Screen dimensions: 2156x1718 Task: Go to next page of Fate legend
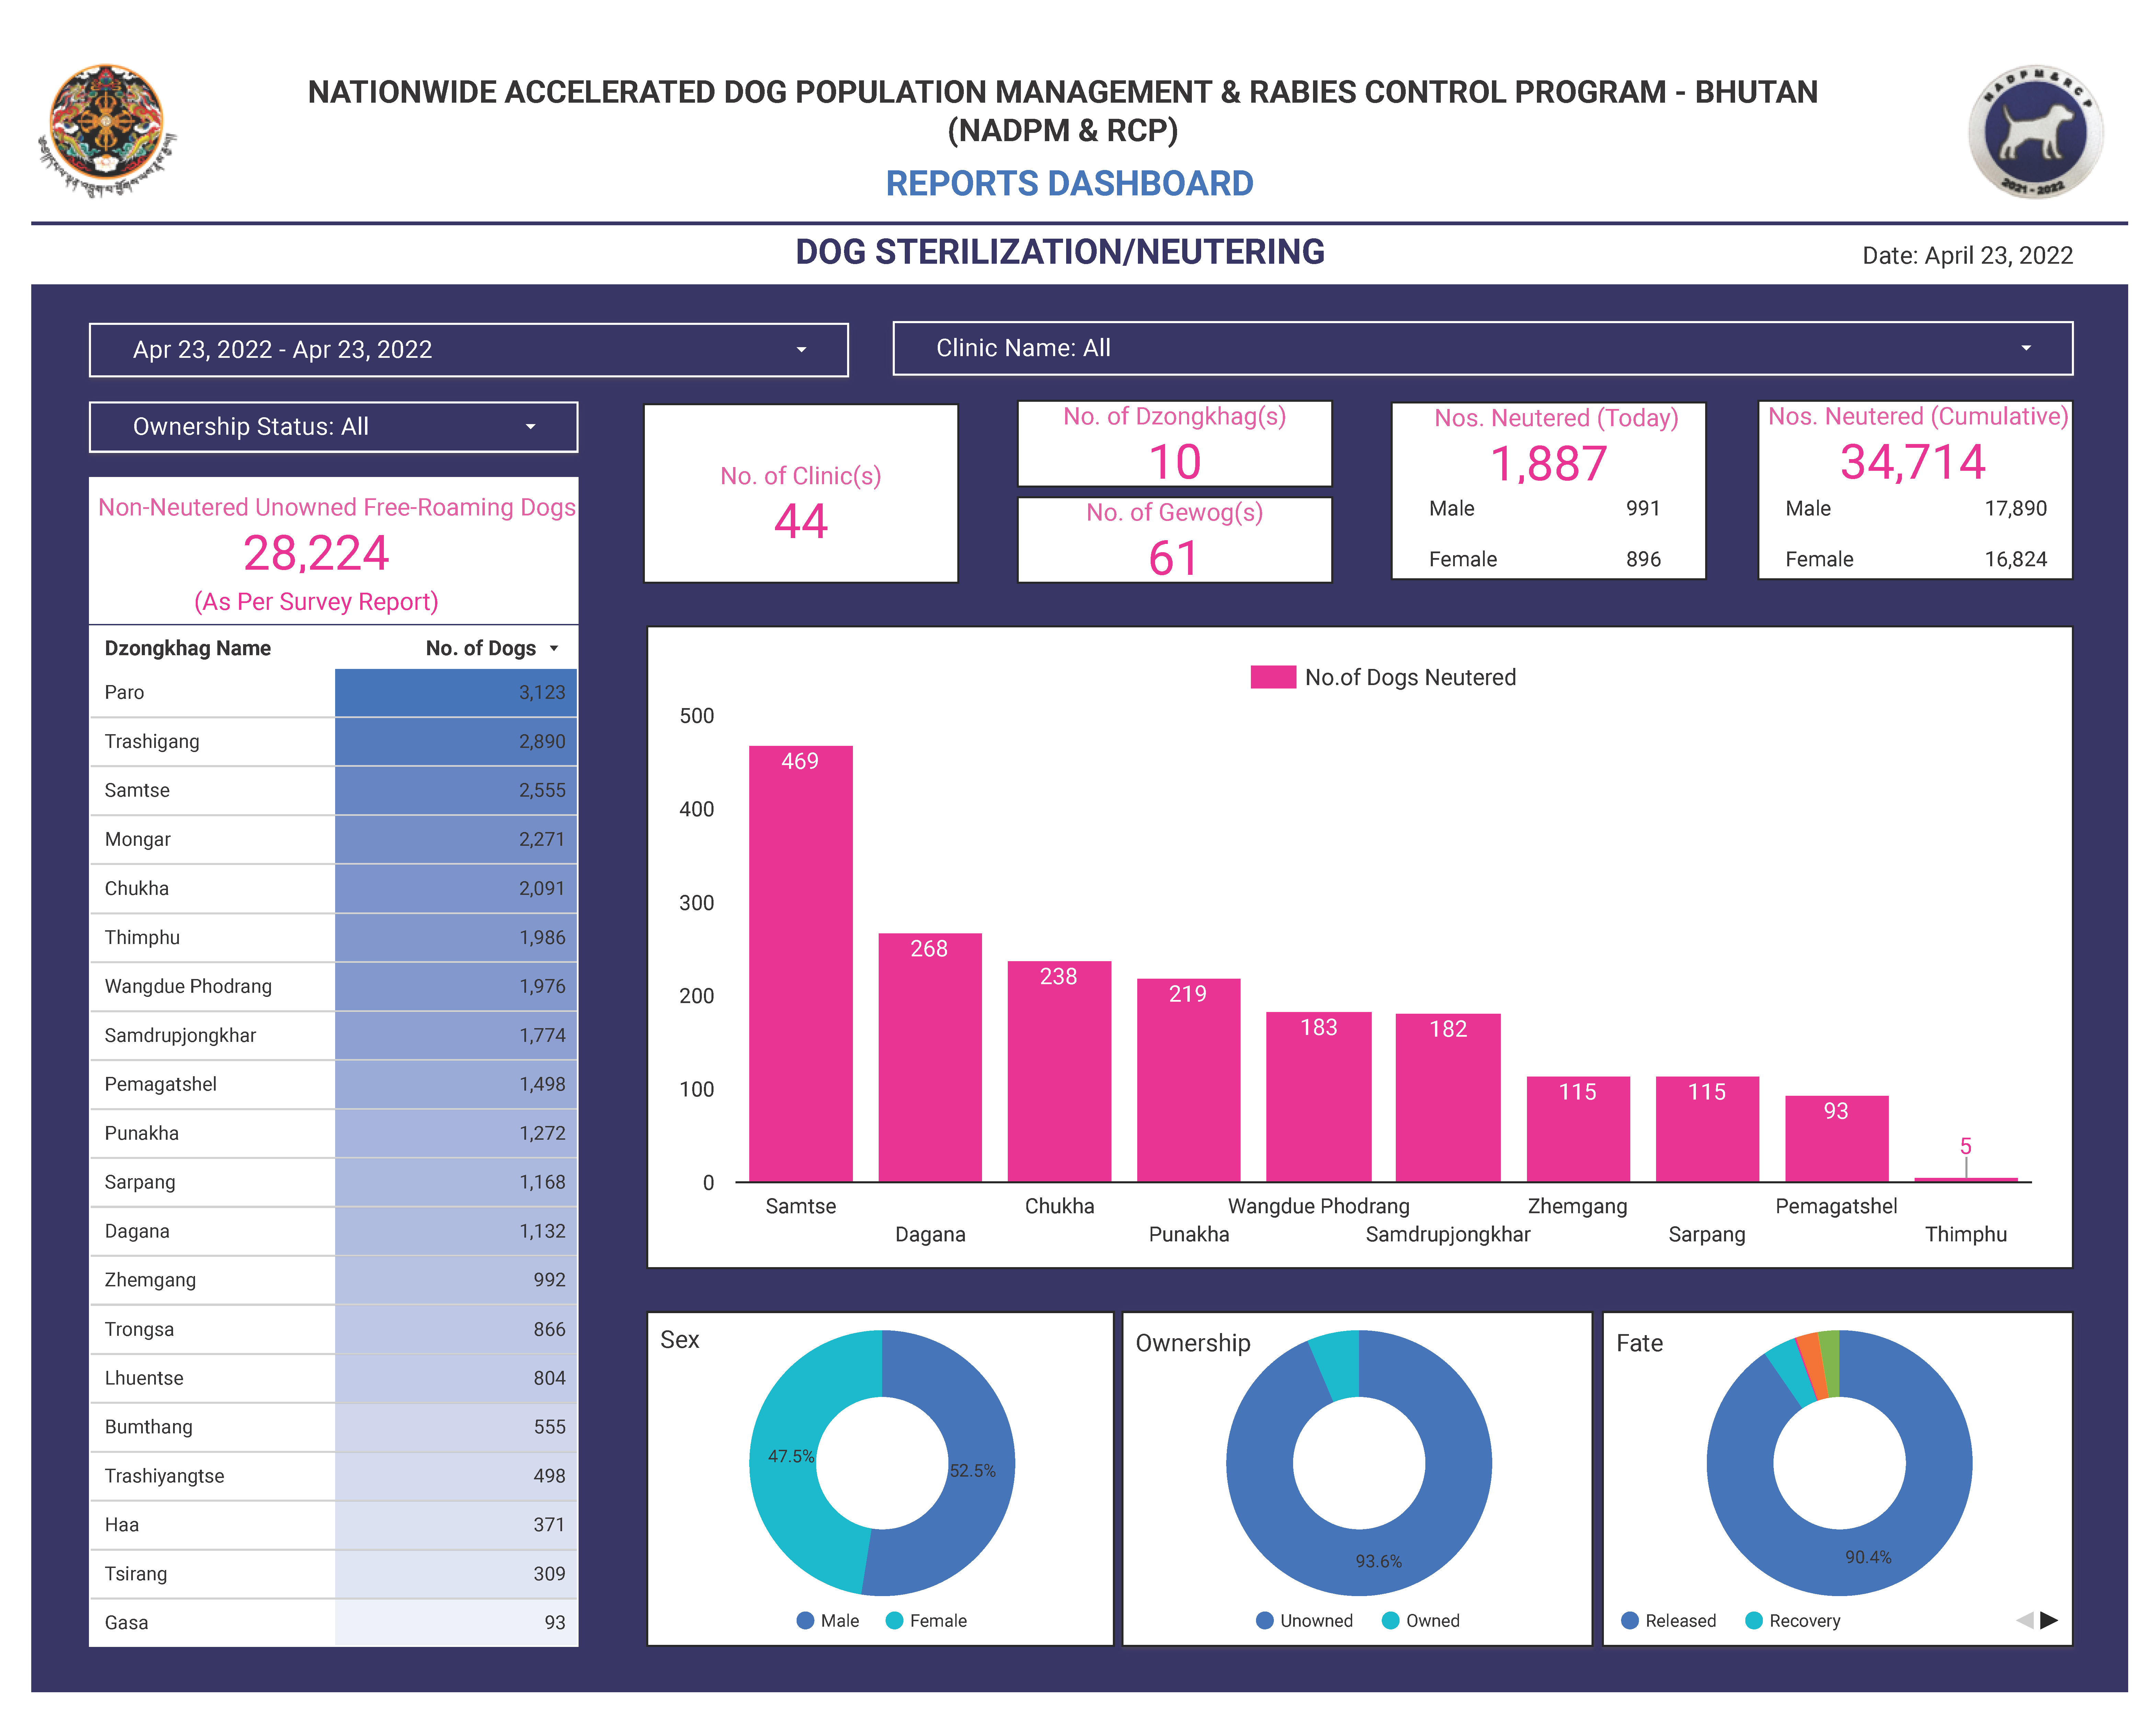coord(2049,1620)
